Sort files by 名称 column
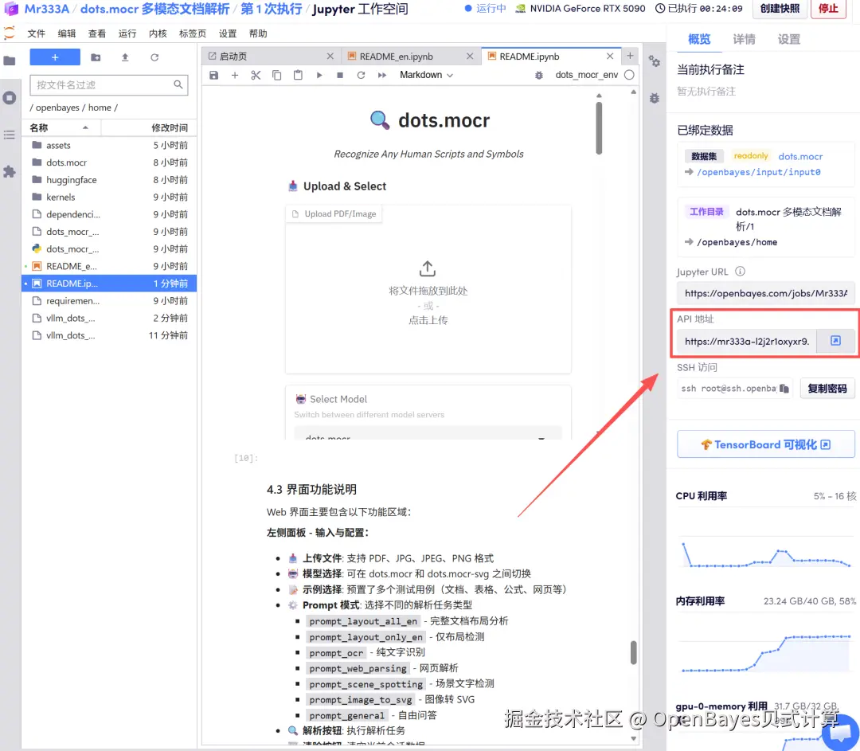This screenshot has height=751, width=860. [x=61, y=127]
